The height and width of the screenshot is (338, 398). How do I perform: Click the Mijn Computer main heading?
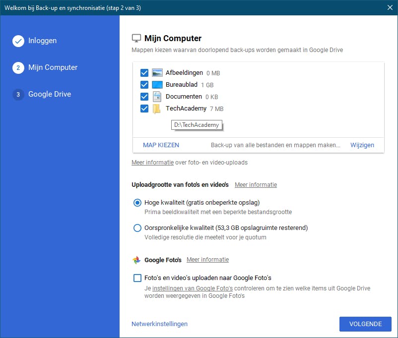[x=173, y=38]
